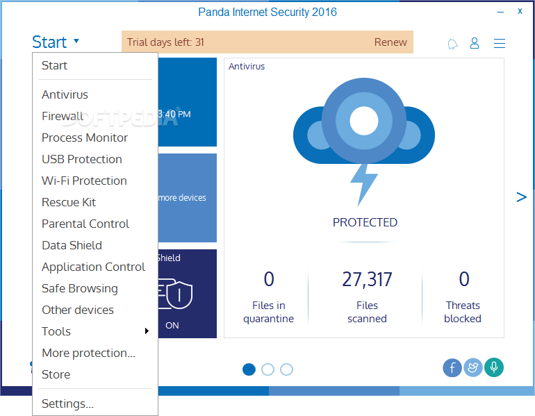Viewport: 535px width, 416px height.
Task: Open the Tools menu entry
Action: [x=95, y=331]
